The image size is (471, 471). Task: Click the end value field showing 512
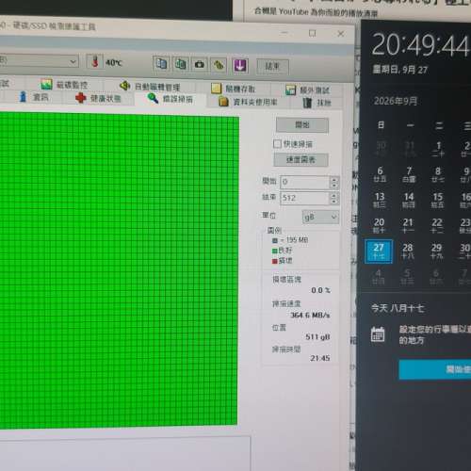[305, 198]
